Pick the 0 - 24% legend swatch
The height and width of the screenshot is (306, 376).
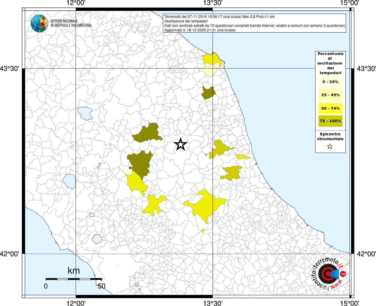tap(330, 82)
